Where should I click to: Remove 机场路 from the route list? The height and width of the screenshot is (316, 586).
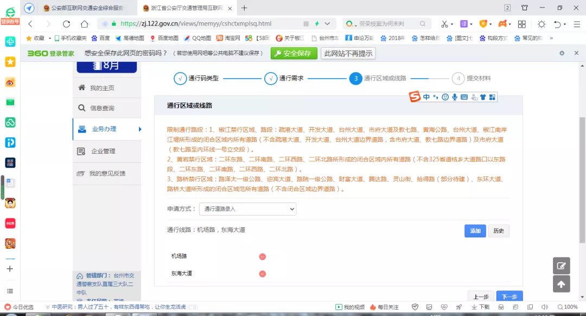[263, 256]
